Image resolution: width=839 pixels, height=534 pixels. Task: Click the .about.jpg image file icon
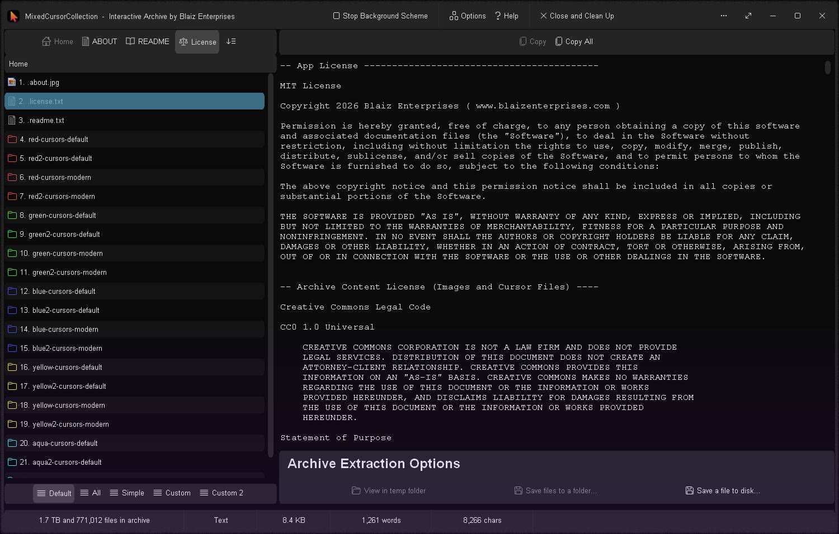(x=12, y=82)
